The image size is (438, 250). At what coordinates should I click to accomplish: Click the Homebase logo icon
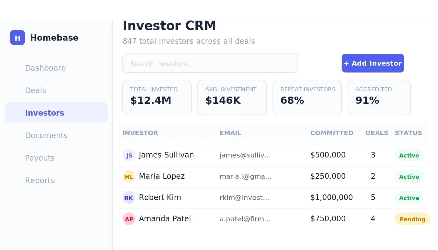click(x=18, y=37)
